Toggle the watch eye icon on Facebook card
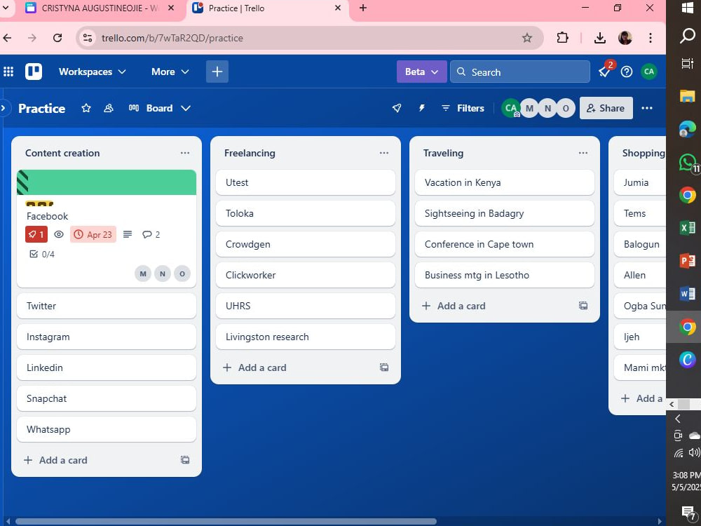 [x=59, y=234]
